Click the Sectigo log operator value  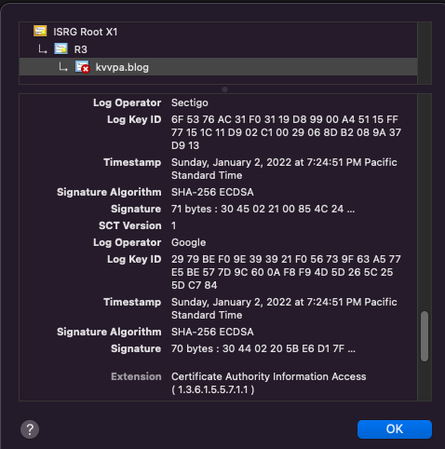click(190, 102)
